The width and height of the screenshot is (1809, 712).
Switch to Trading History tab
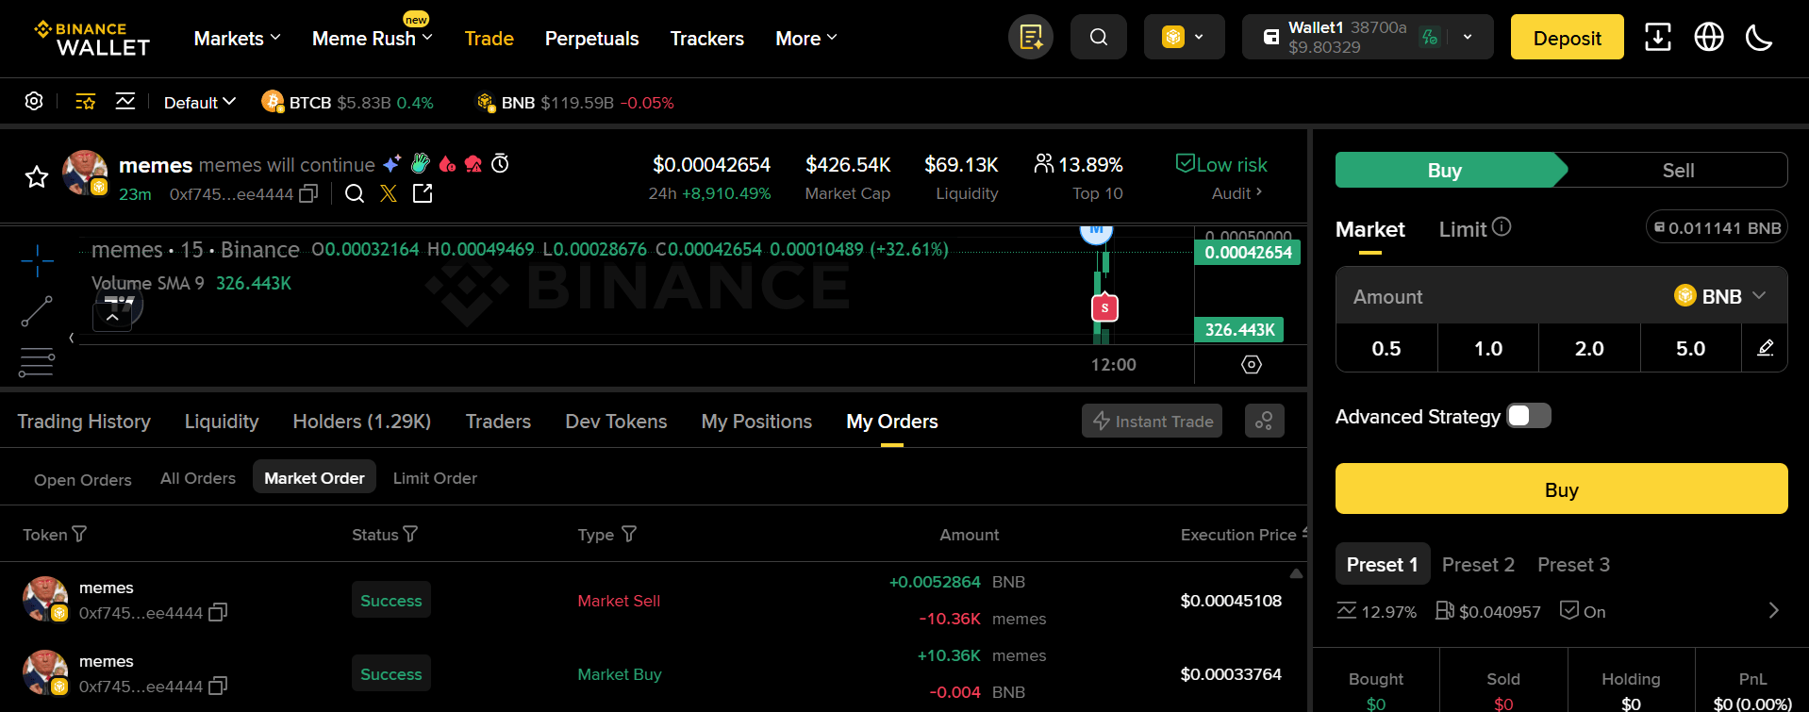tap(84, 422)
